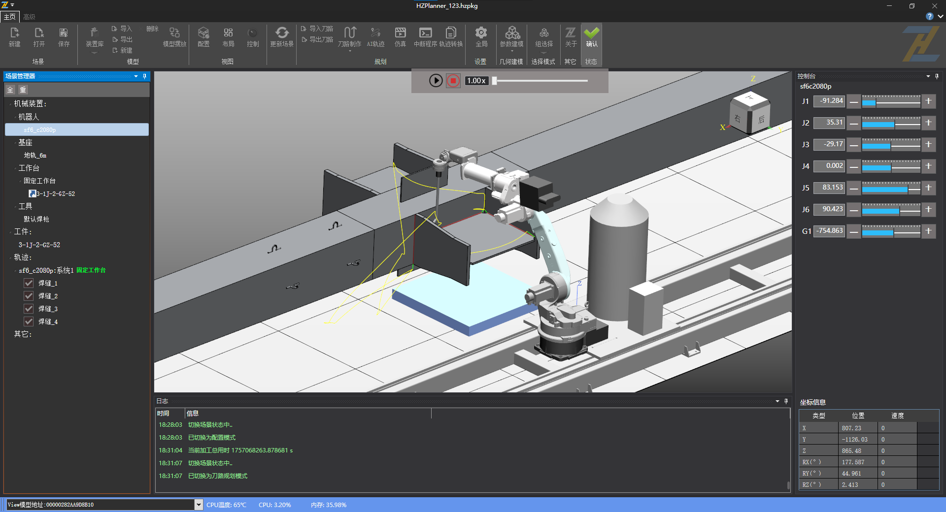Collapse the 轨迹 tree node
The height and width of the screenshot is (512, 946).
10,257
